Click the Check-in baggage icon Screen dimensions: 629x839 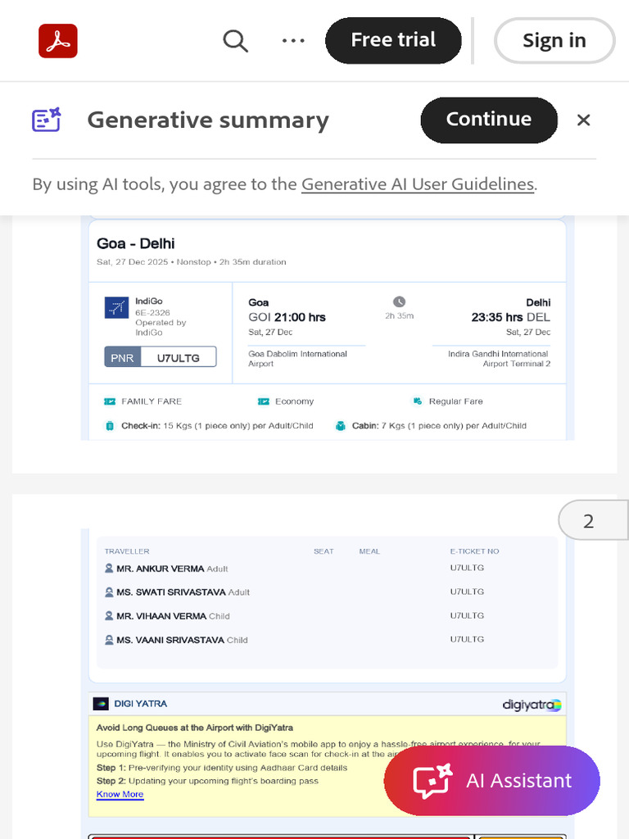click(110, 426)
